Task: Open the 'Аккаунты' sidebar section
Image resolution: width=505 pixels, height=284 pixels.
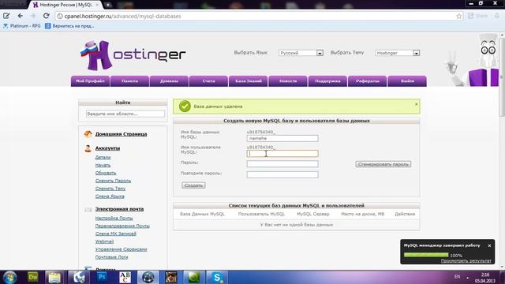Action: tap(107, 148)
